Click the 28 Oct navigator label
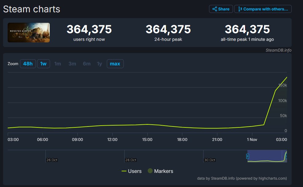This screenshot has width=303, height=187. click(131, 160)
